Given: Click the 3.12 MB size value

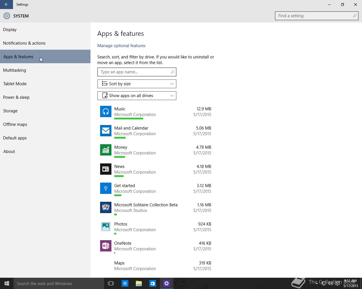Looking at the screenshot, I should tap(204, 185).
